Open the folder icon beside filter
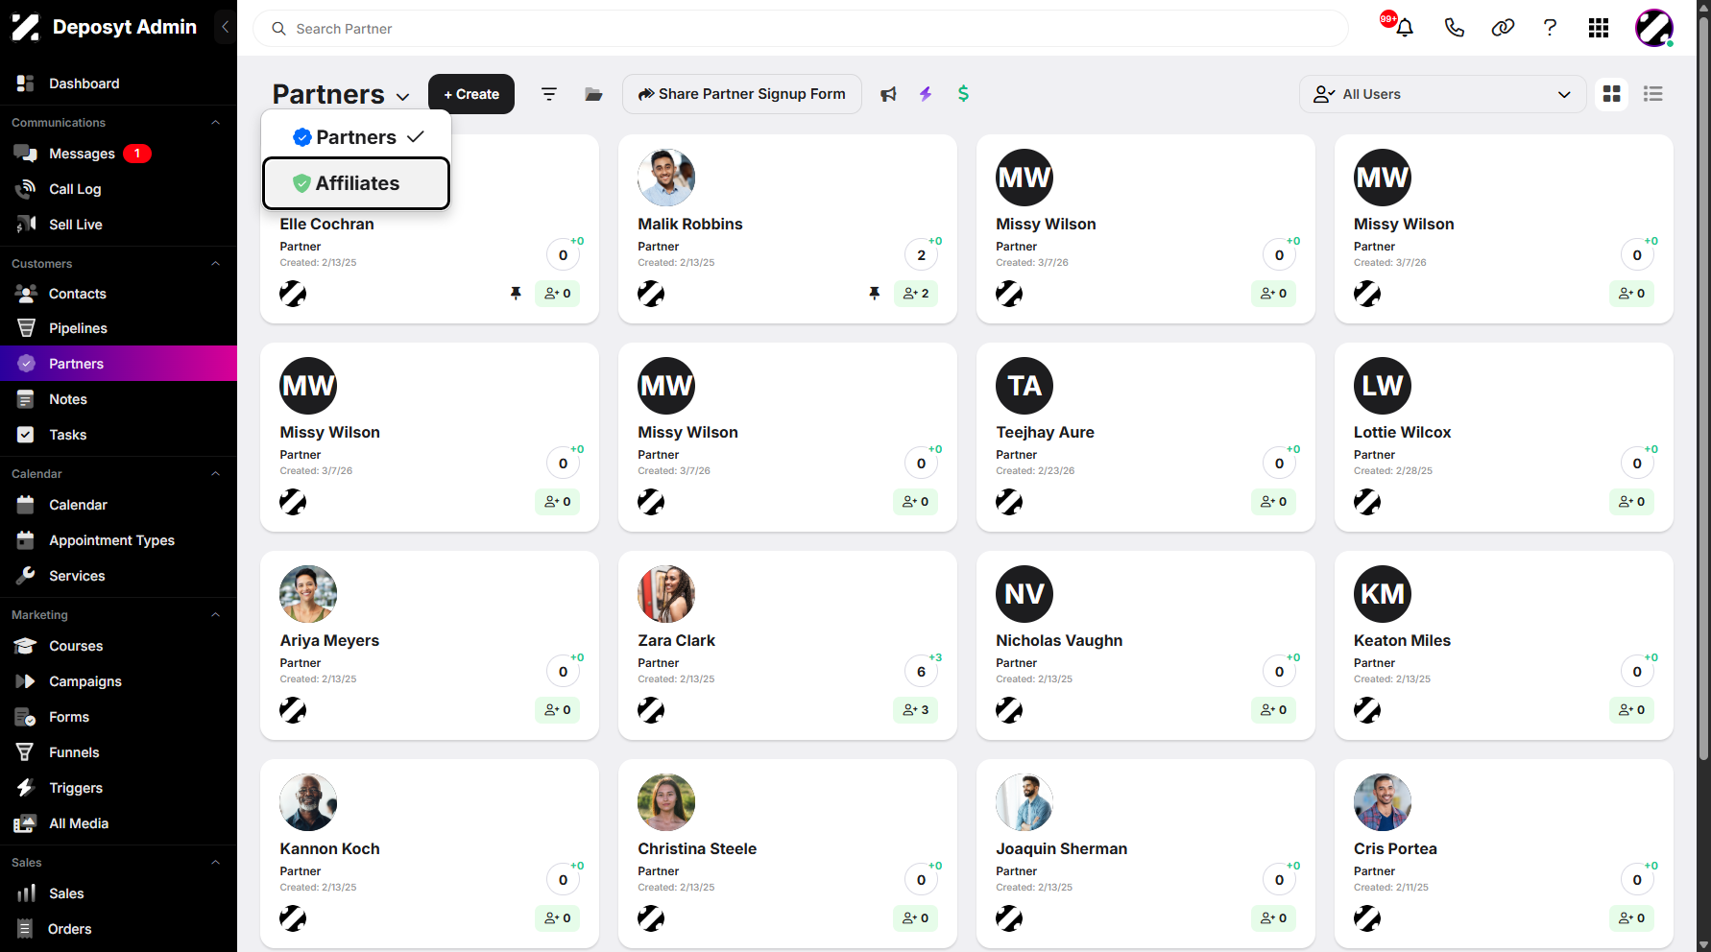This screenshot has height=952, width=1711. pos(593,94)
